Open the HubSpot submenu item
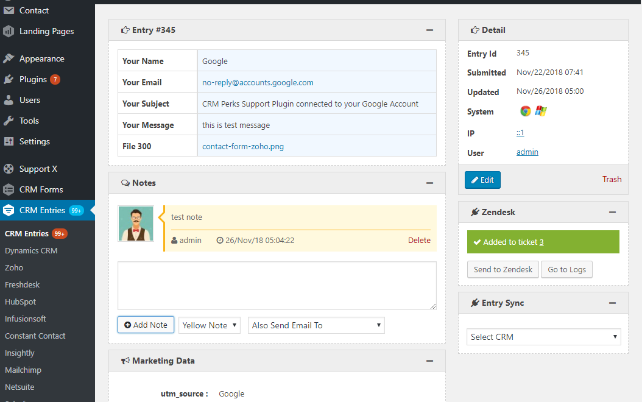Viewport: 642px width, 402px height. pos(21,301)
